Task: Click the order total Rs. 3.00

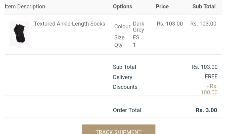Action: point(206,110)
